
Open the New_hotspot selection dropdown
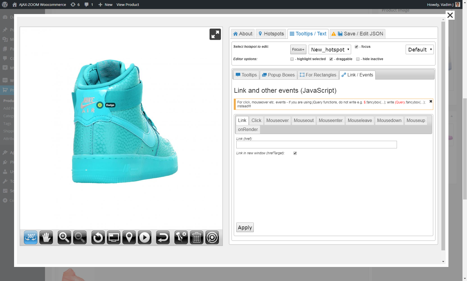pos(330,49)
